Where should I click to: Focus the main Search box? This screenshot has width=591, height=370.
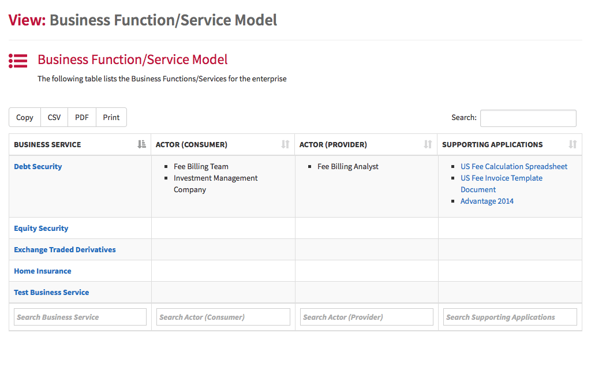[528, 118]
